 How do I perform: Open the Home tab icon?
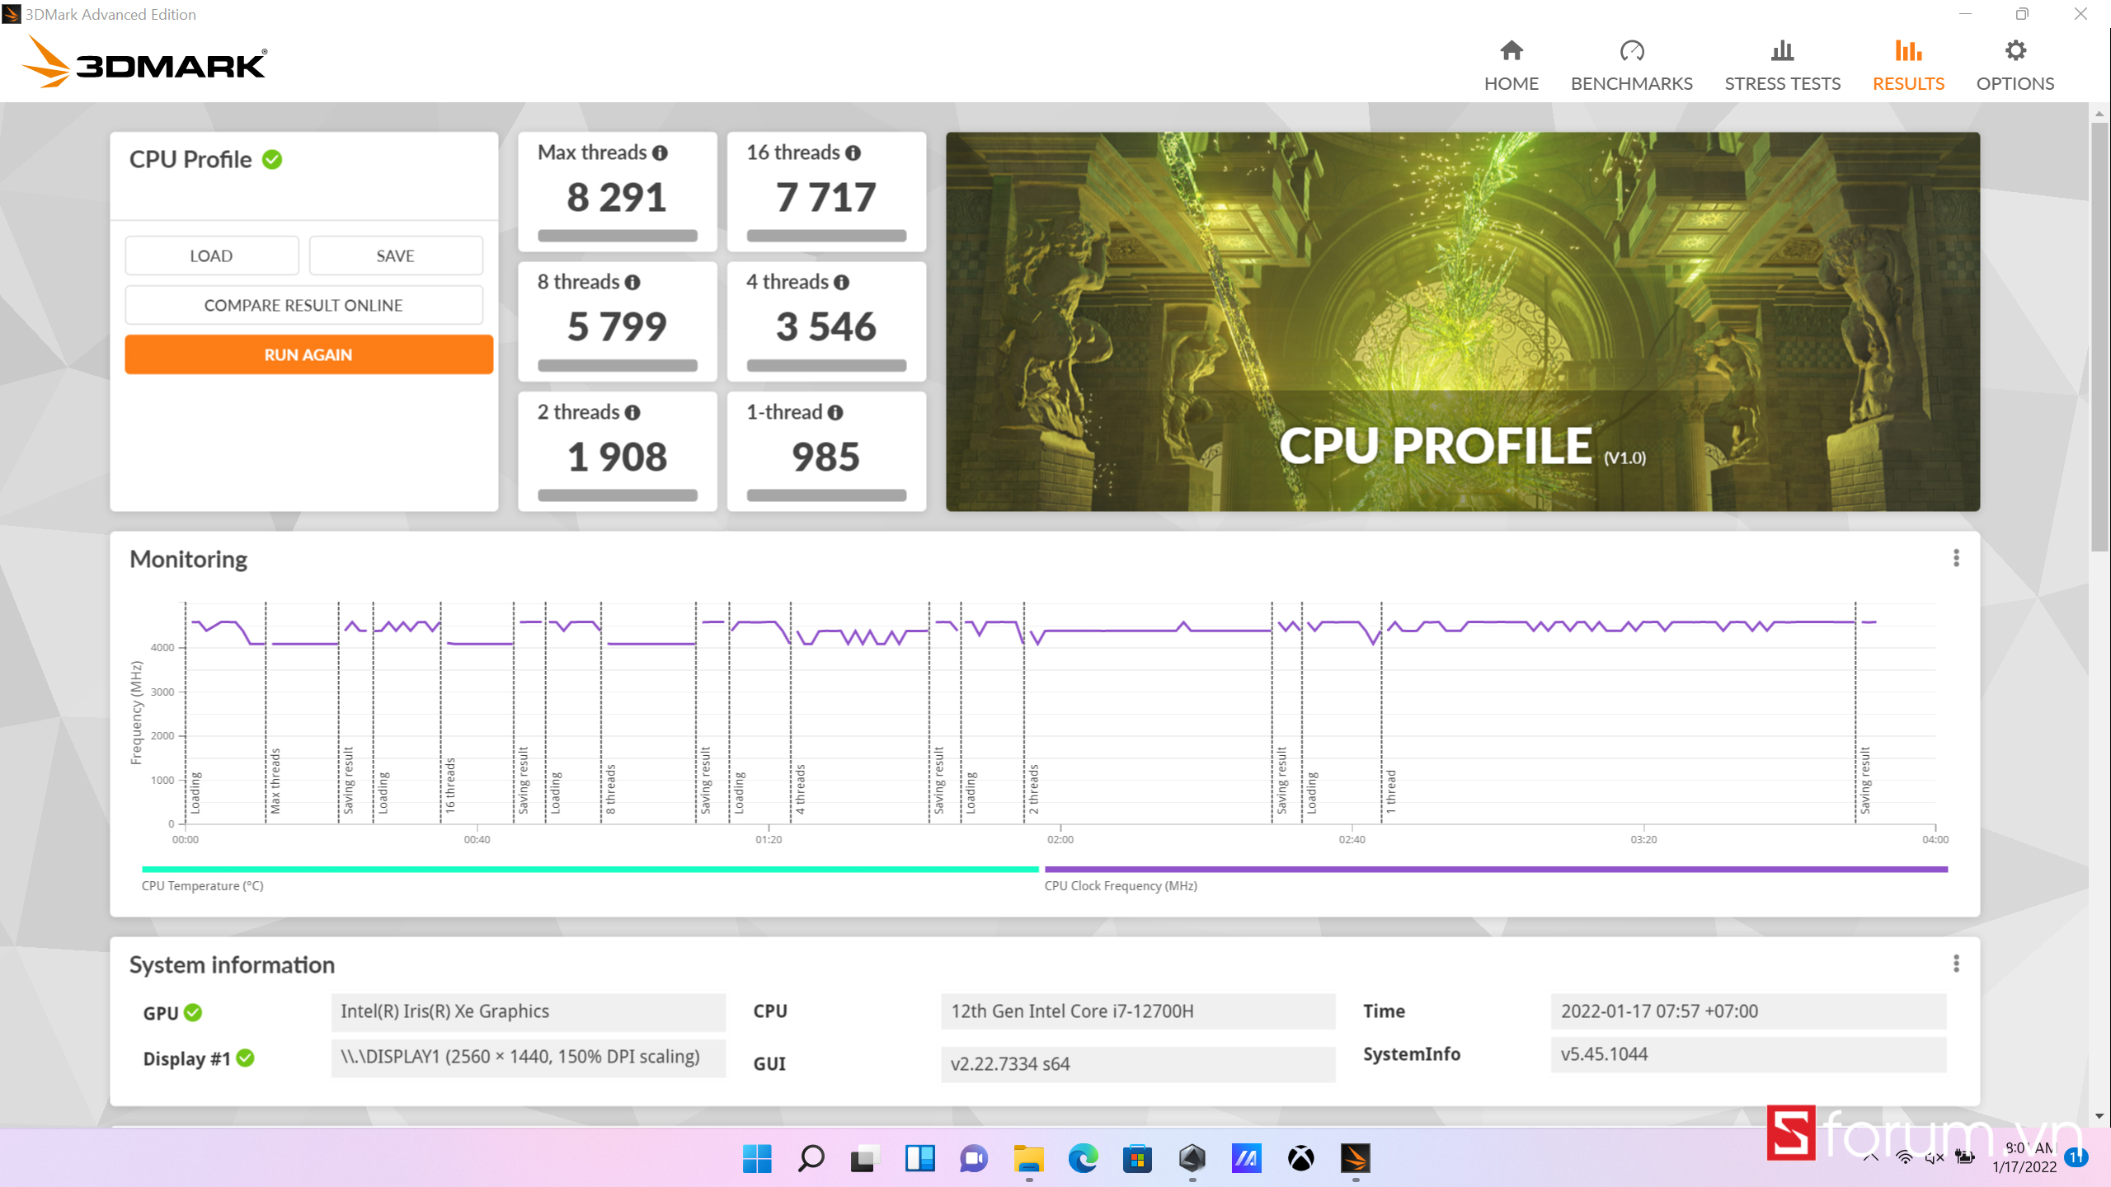point(1511,51)
